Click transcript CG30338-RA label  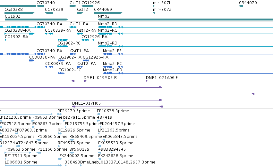(x=18, y=30)
